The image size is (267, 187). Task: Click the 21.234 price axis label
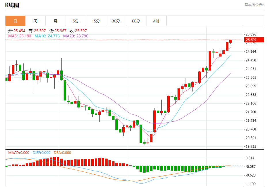pos(251,121)
